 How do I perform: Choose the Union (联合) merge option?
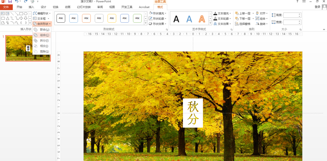[42, 30]
